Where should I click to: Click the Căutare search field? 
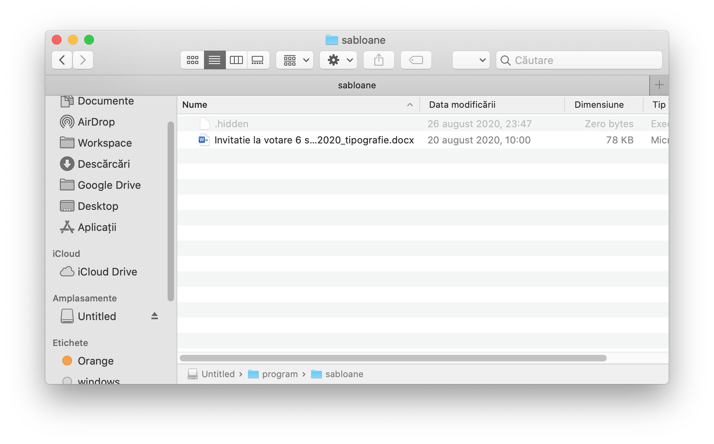[579, 60]
